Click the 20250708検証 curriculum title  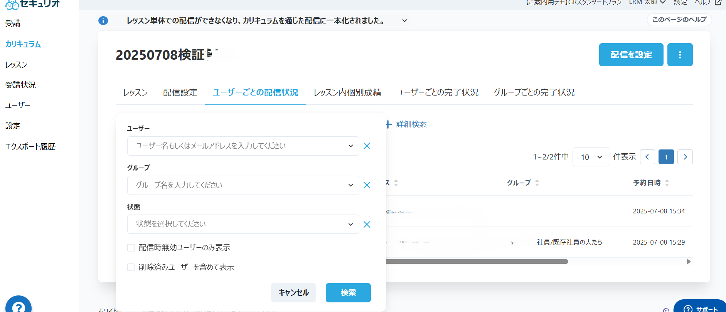pyautogui.click(x=160, y=55)
